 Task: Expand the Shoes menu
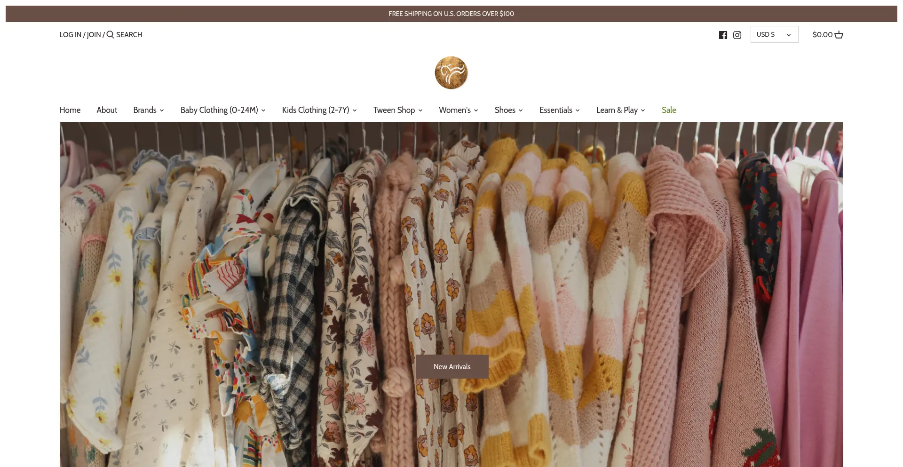(509, 110)
